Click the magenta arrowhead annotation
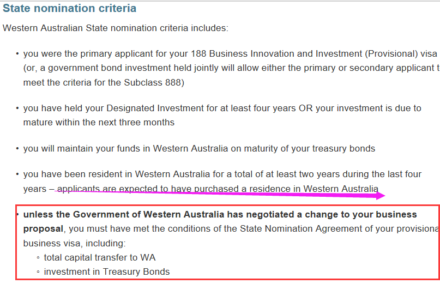This screenshot has width=440, height=296. tap(380, 196)
